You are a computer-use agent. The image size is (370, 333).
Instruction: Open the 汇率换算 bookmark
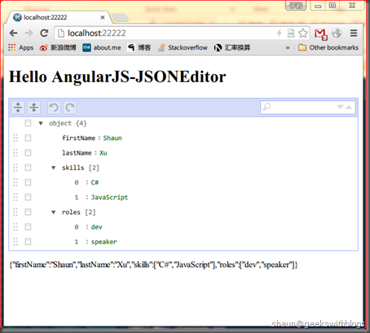click(232, 48)
